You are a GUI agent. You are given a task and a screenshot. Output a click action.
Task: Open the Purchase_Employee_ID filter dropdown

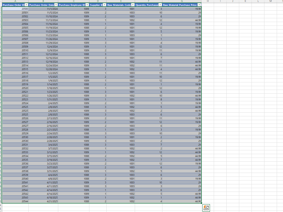coord(87,5)
